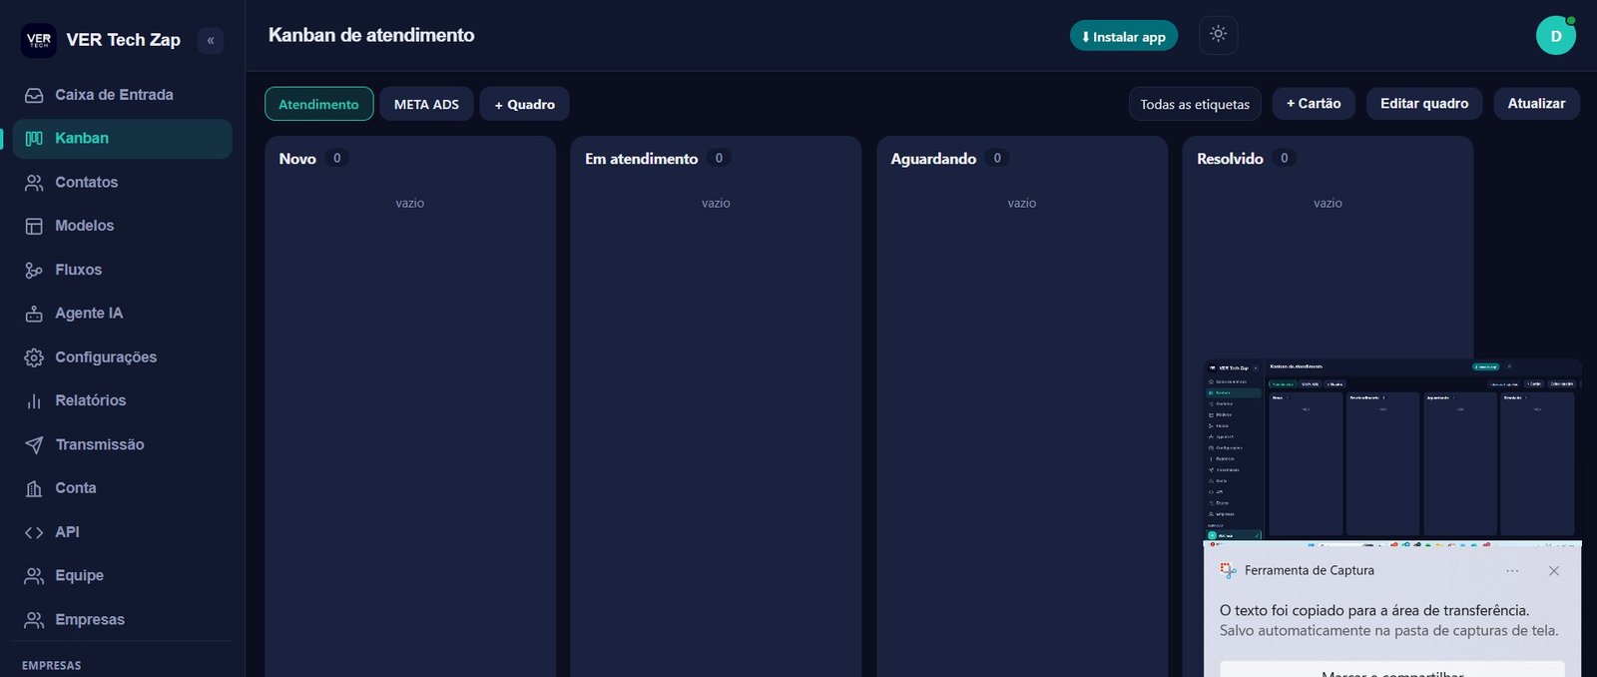Click the API code brackets icon
Image resolution: width=1597 pixels, height=677 pixels.
click(x=34, y=532)
